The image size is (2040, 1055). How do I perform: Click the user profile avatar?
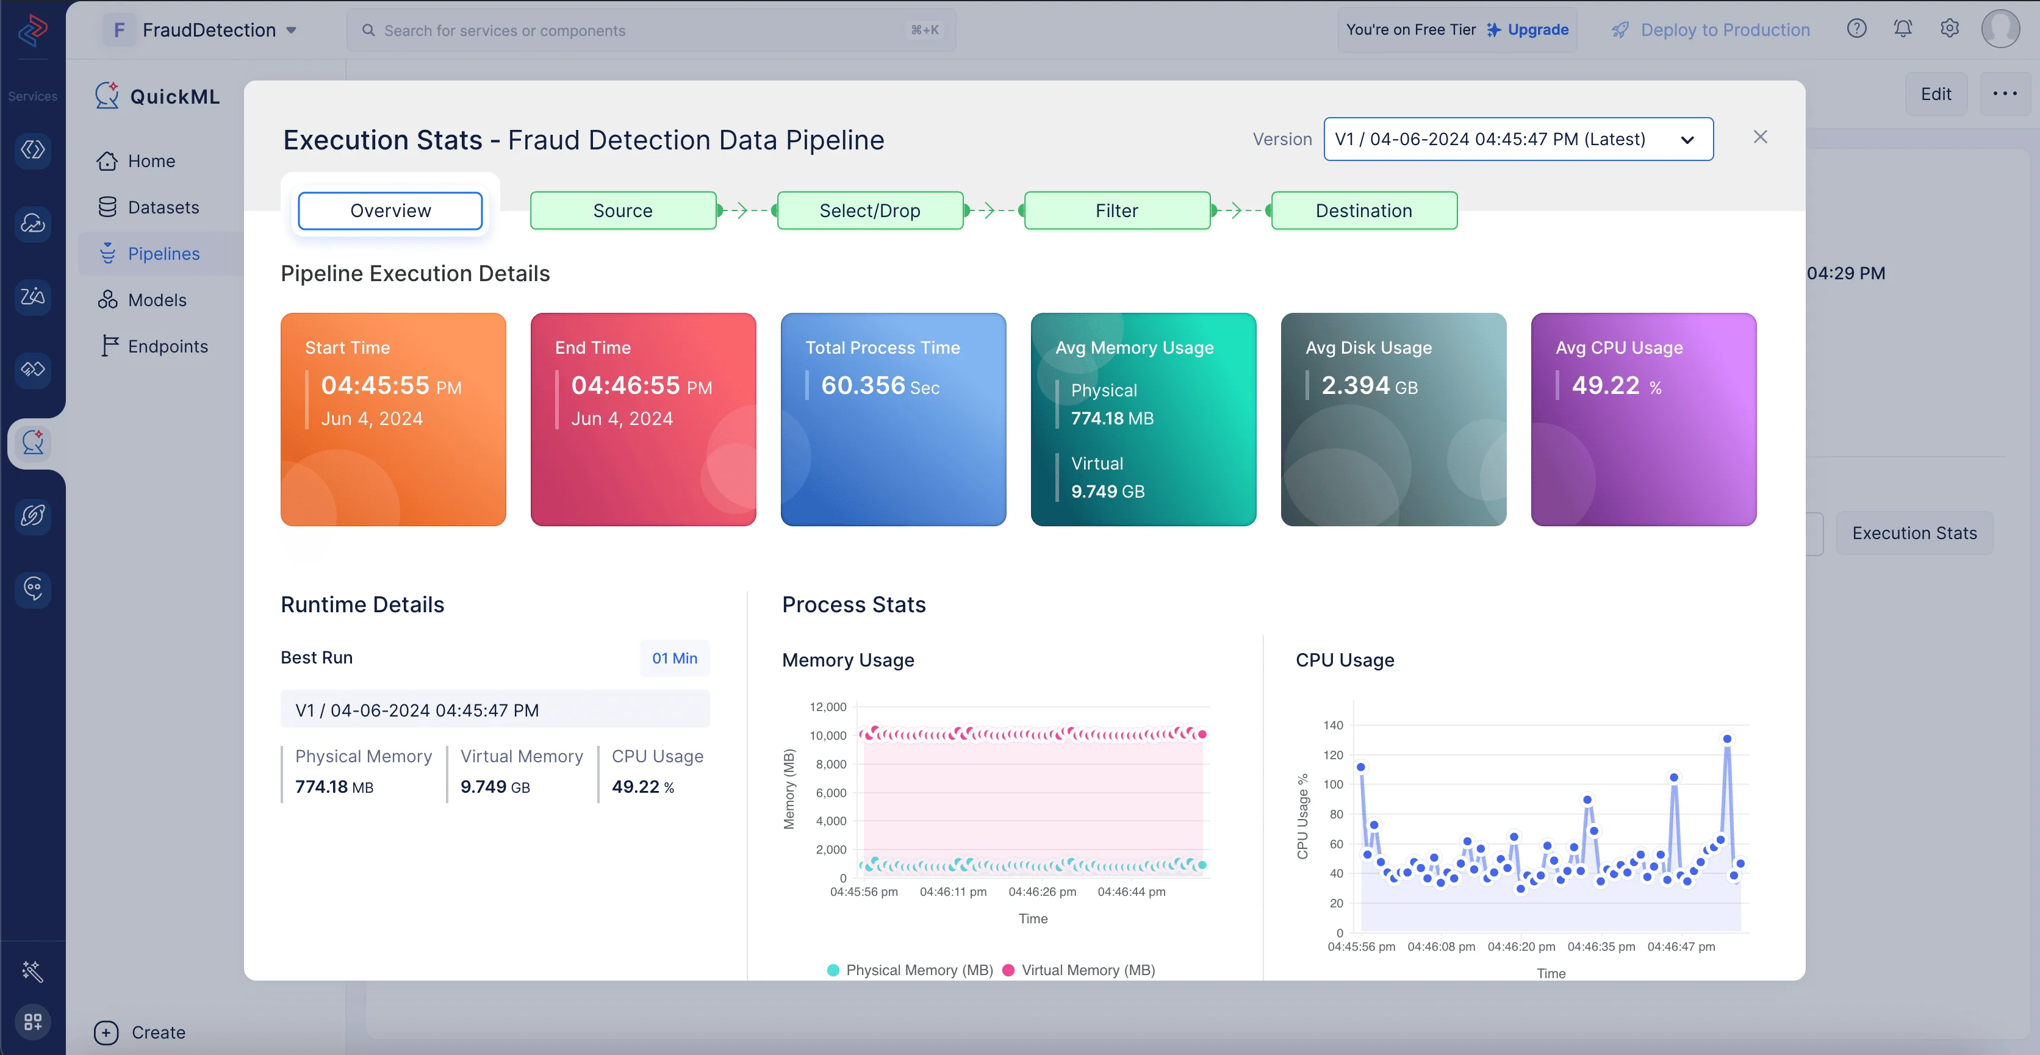(2000, 29)
